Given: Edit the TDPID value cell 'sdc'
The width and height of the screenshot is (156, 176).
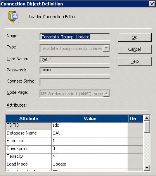Looking at the screenshot, I should coord(90,126).
